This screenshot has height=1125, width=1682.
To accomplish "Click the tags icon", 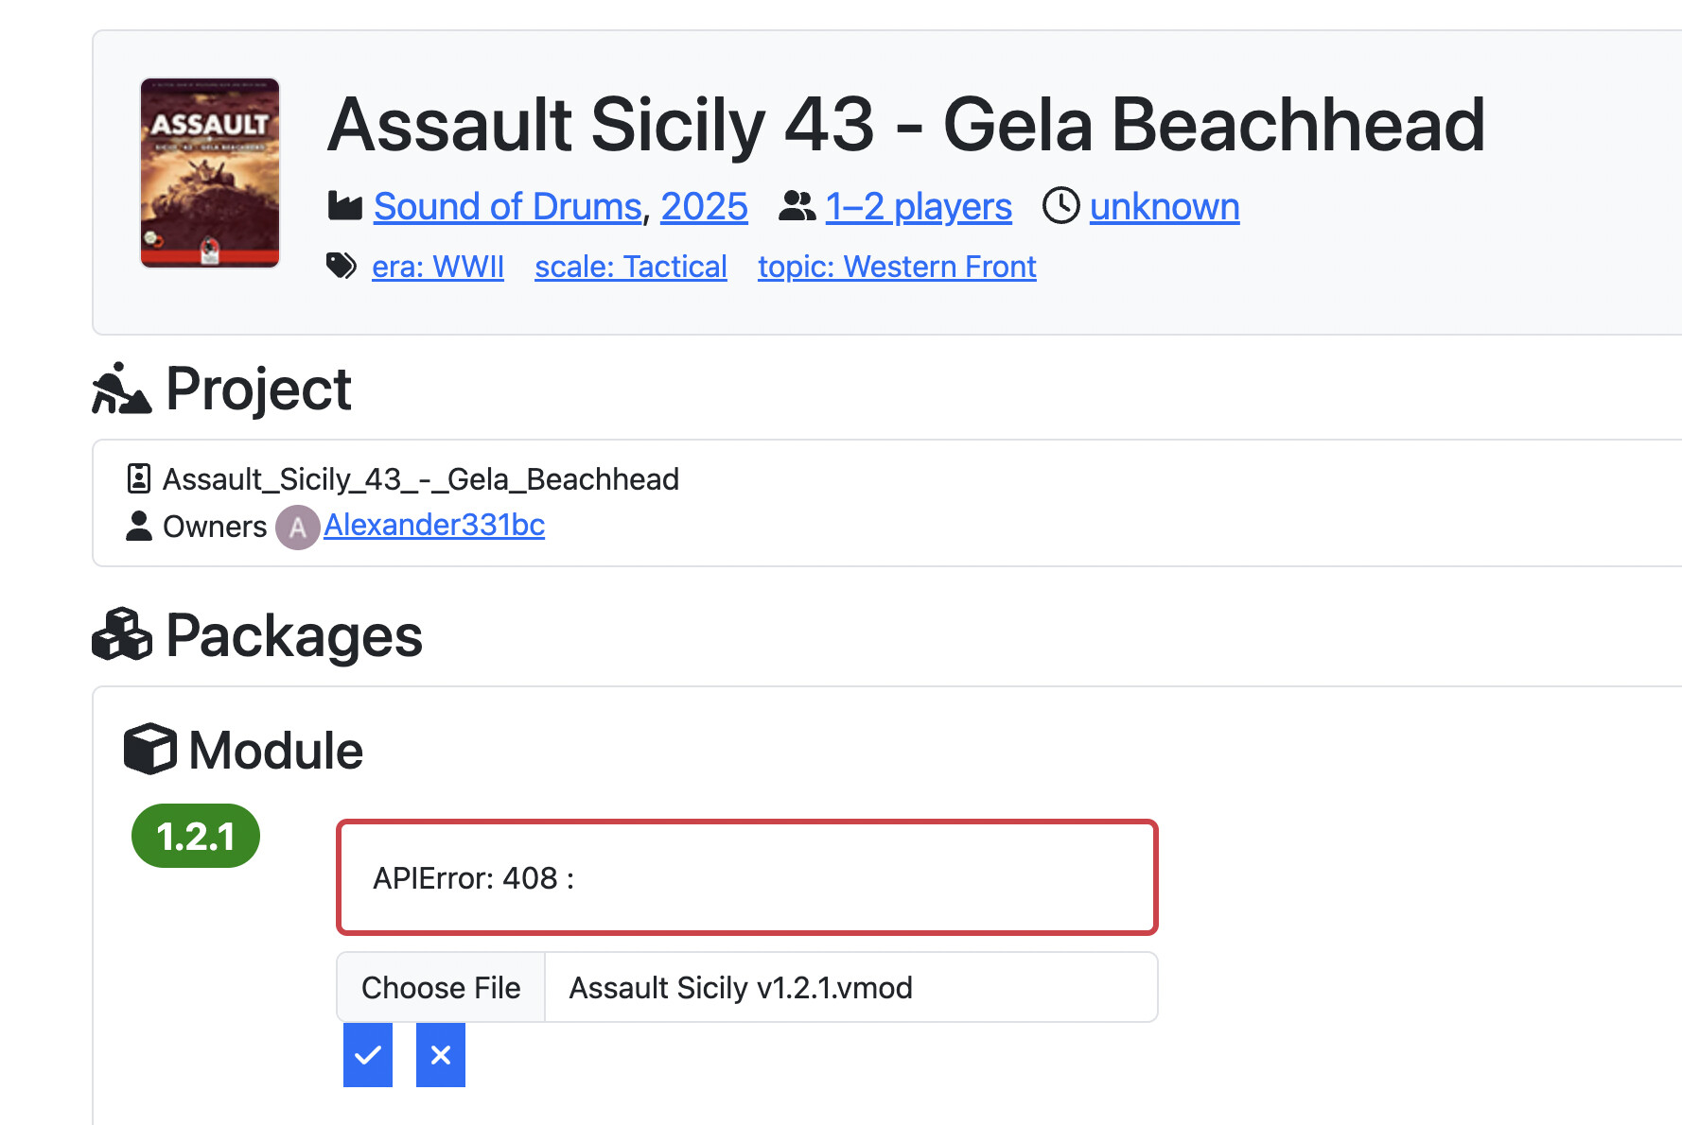I will pyautogui.click(x=342, y=266).
